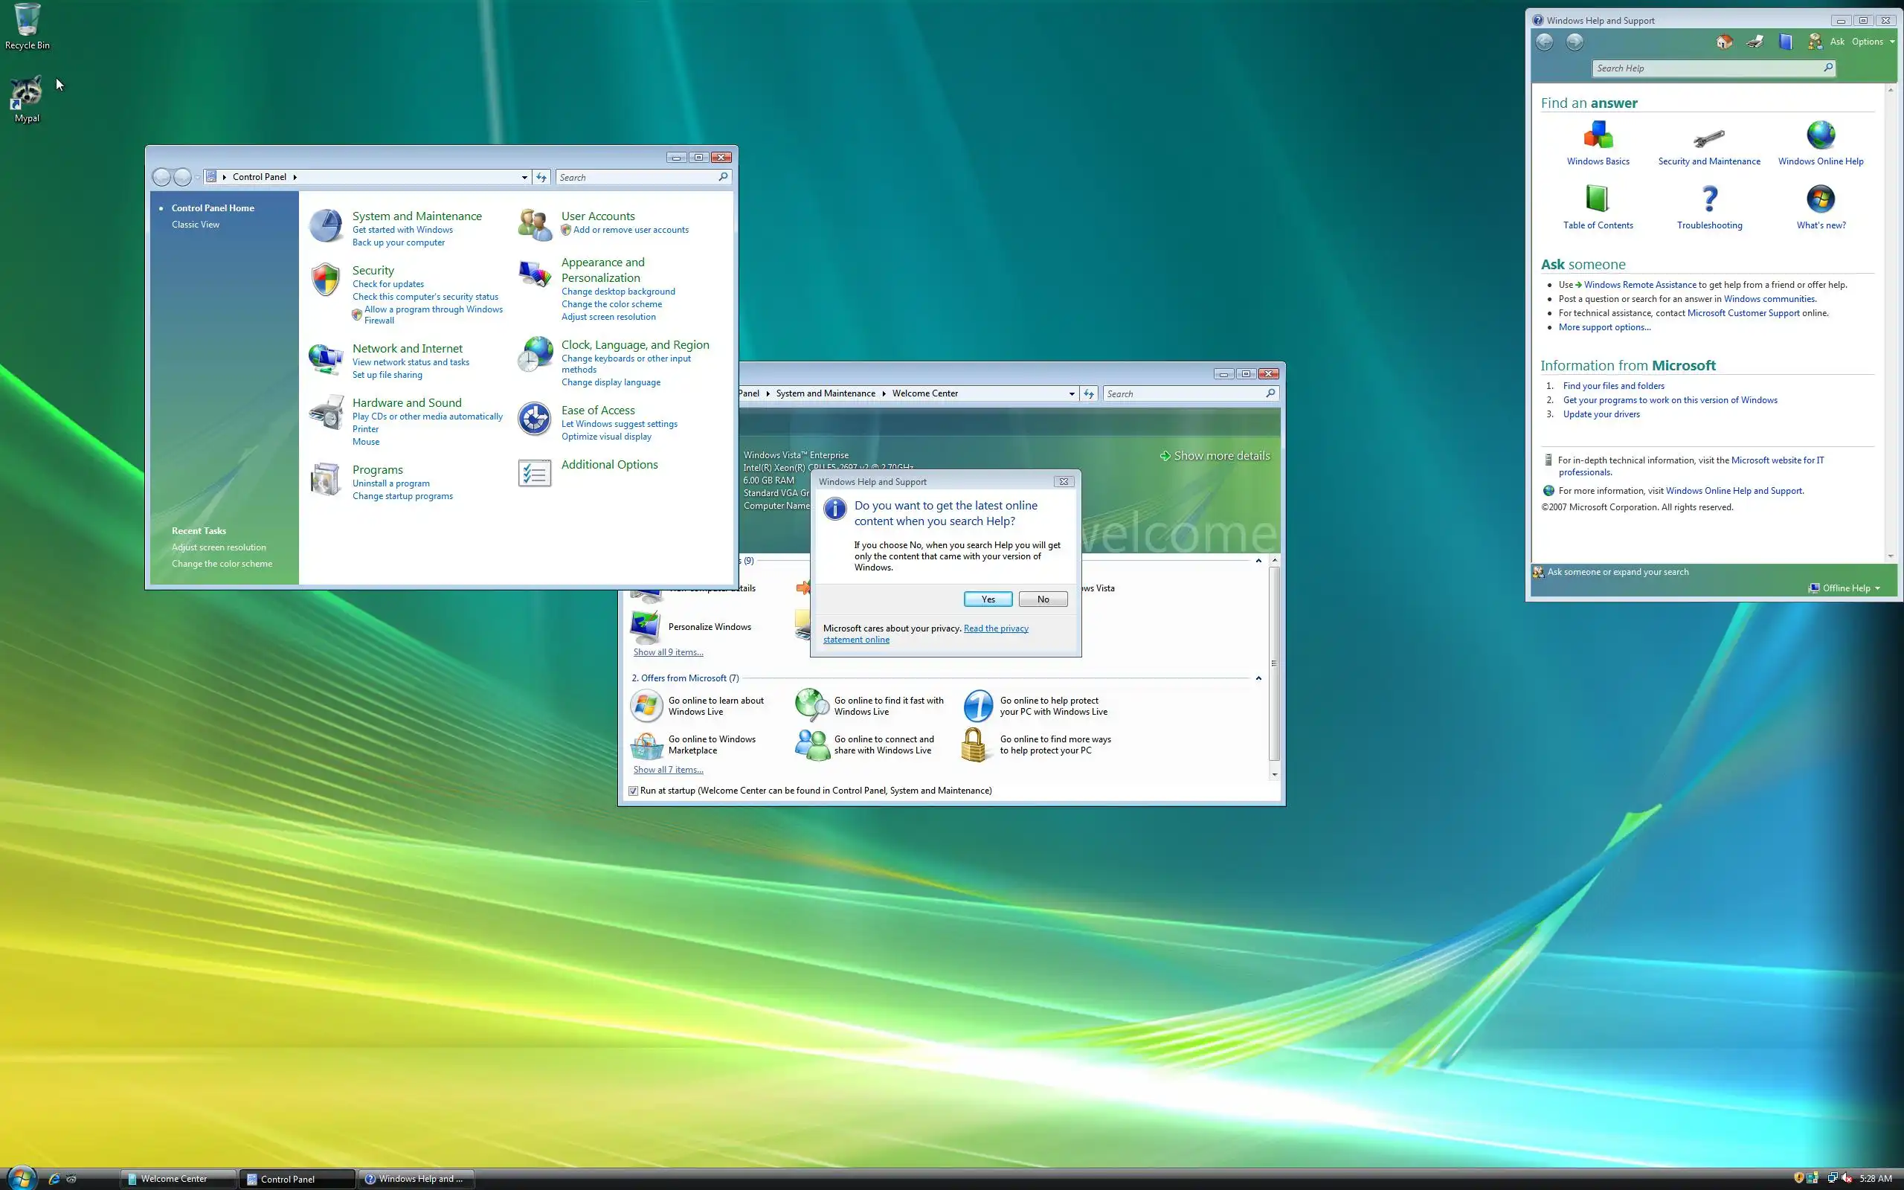
Task: Click the Security shield icon in Control Panel
Action: 325,280
